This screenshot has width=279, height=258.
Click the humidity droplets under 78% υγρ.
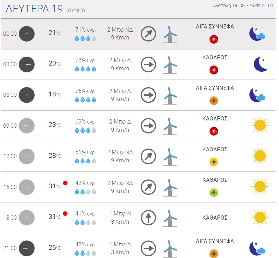85,69
